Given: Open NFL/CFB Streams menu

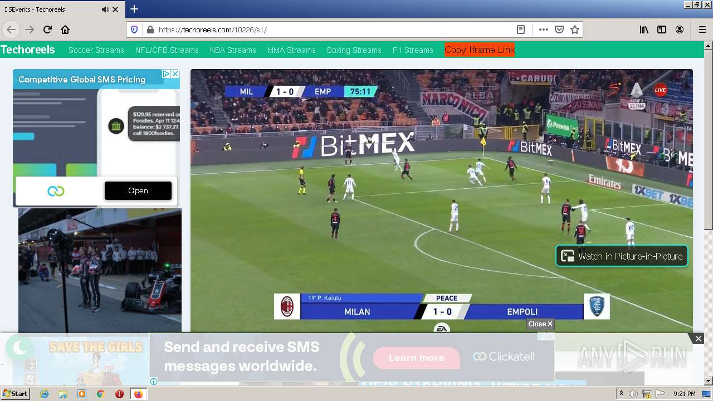Looking at the screenshot, I should click(x=167, y=50).
